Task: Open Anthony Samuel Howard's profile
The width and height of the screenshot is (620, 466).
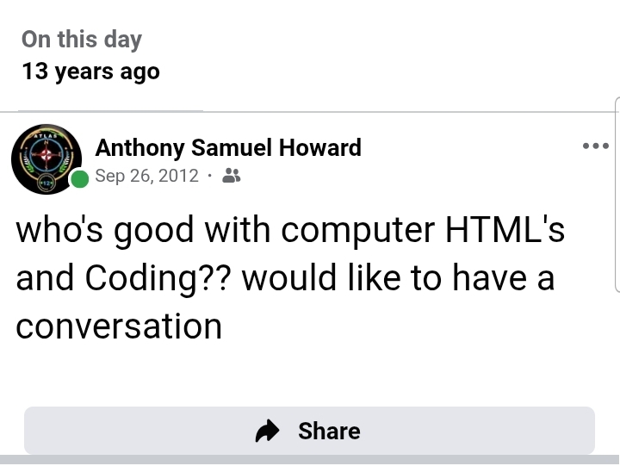Action: pos(227,148)
